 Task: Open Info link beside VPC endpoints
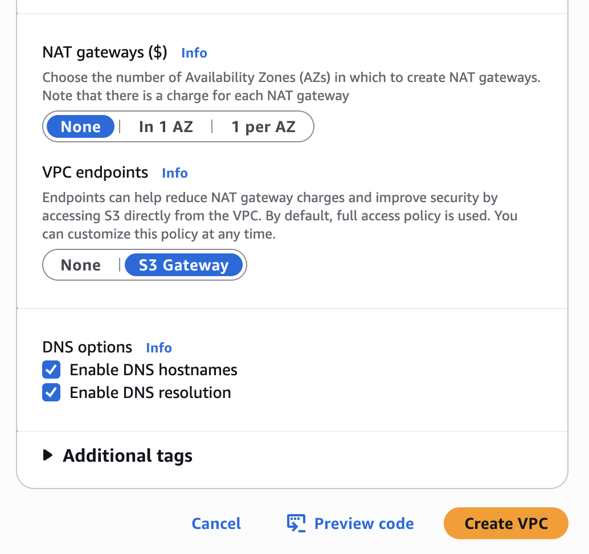pyautogui.click(x=174, y=173)
